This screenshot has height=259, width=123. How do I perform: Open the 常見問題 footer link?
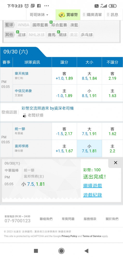68,219
